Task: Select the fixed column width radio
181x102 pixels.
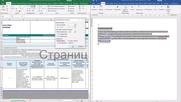Action: coord(57,32)
